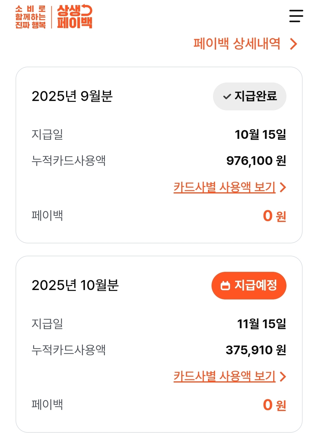
Task: Open 카드사별 사용액 보기 for 2025년 9월분
Action: pyautogui.click(x=224, y=187)
